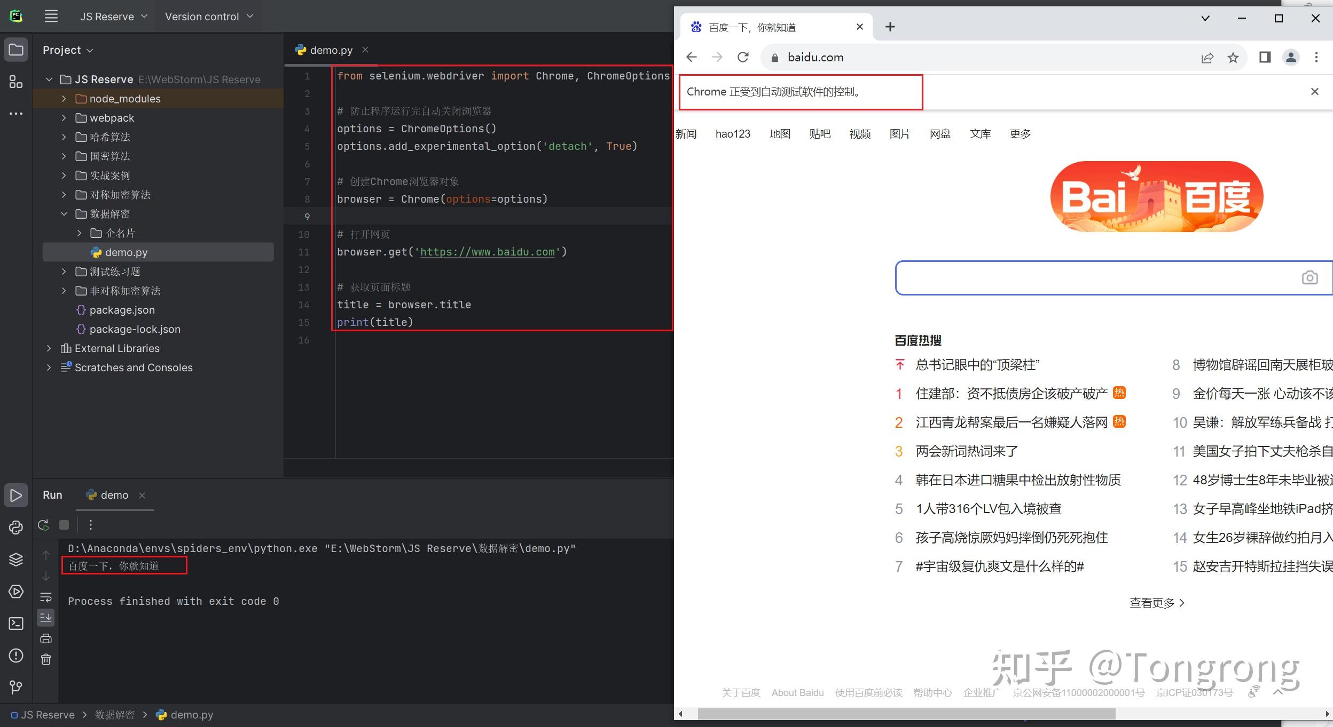Open the Terminal tool window
This screenshot has height=727, width=1333.
tap(16, 623)
